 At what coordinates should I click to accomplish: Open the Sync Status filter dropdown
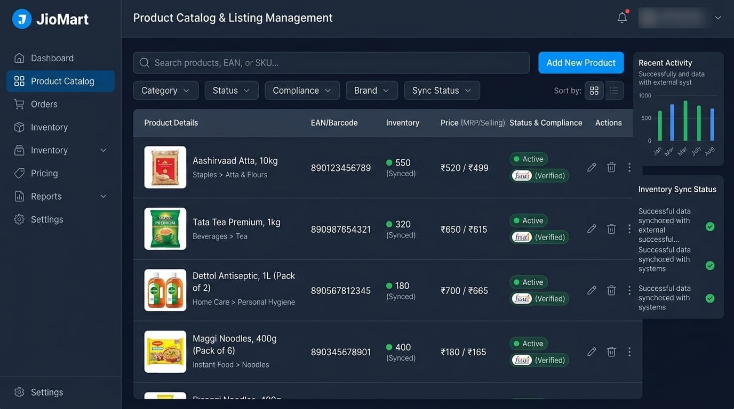(x=442, y=91)
